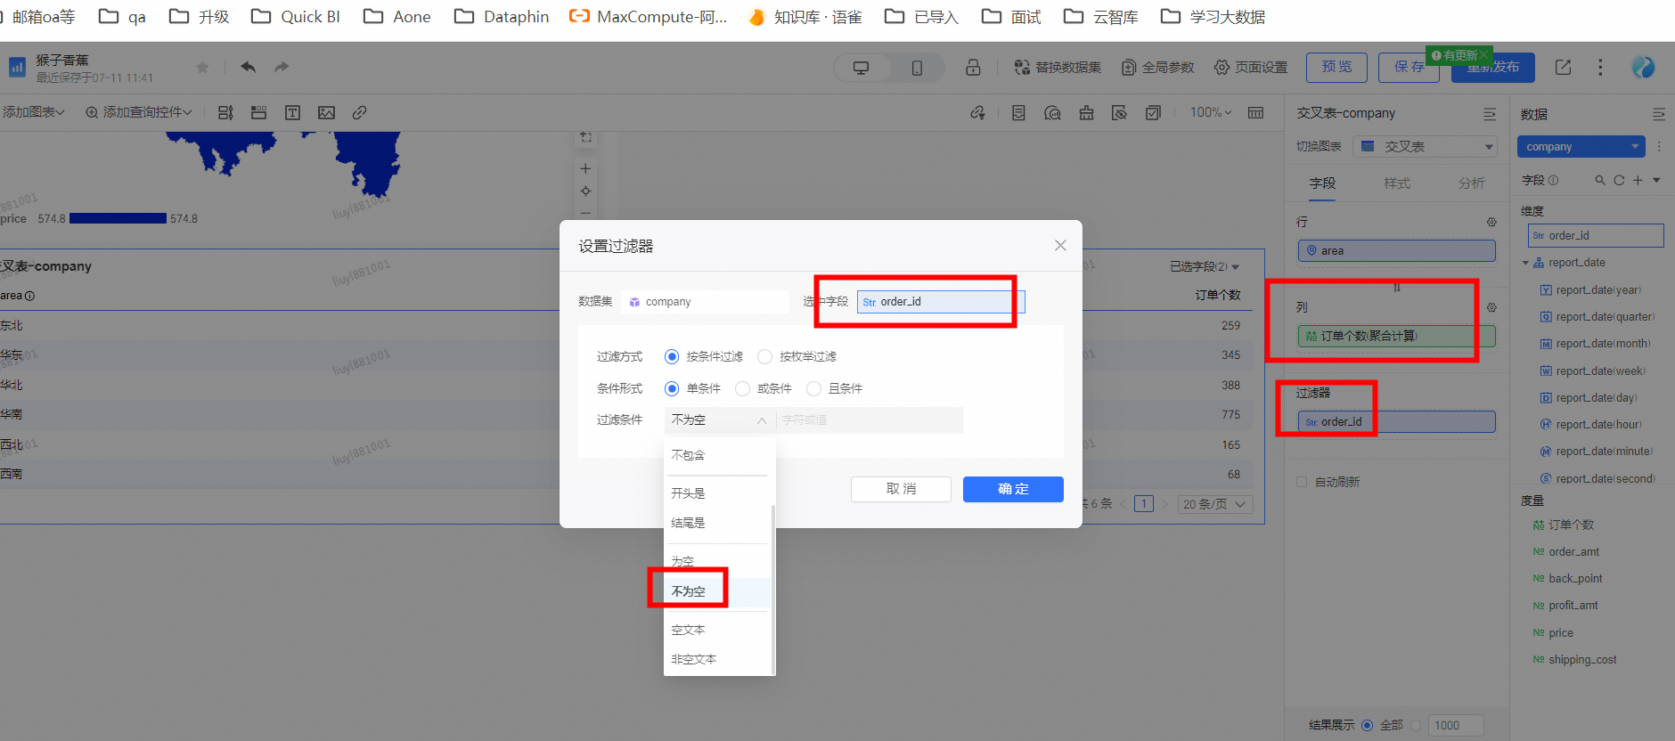
Task: Click the redo arrow icon
Action: point(282,67)
